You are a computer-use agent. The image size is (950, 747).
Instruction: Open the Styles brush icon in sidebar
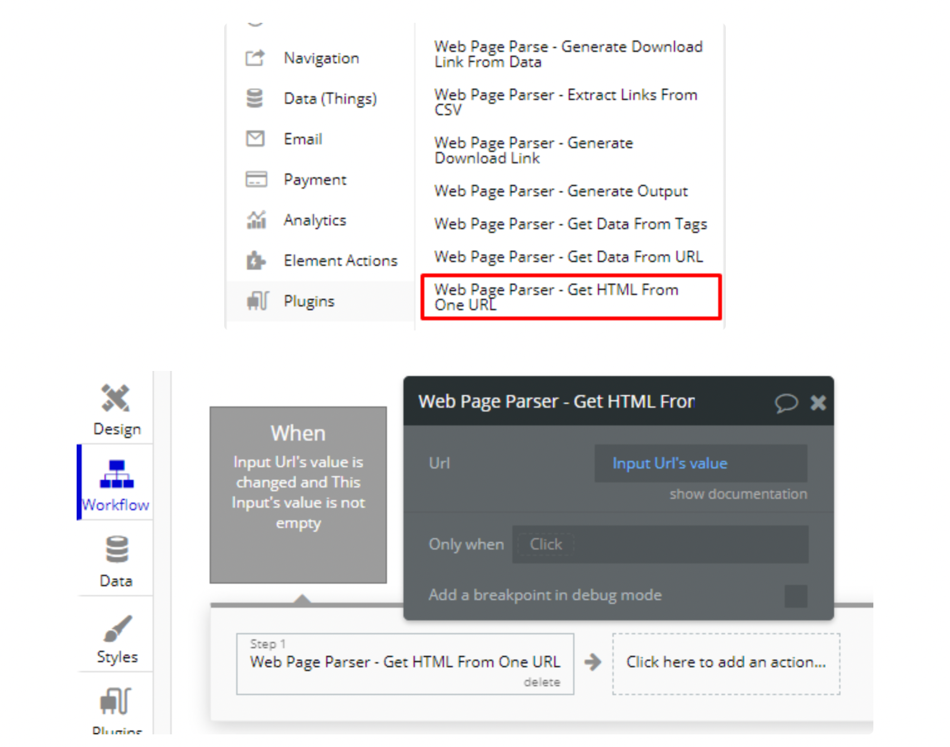pyautogui.click(x=117, y=628)
